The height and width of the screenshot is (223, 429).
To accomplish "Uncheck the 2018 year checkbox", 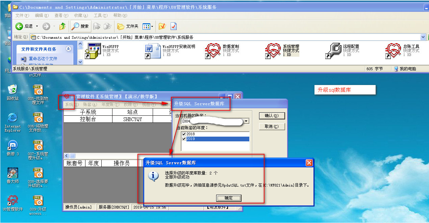I will [x=184, y=134].
